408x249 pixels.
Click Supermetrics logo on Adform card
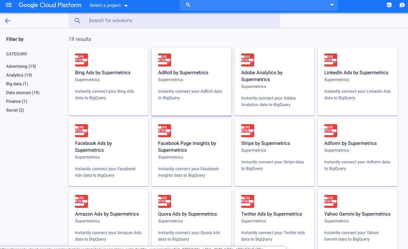point(331,131)
